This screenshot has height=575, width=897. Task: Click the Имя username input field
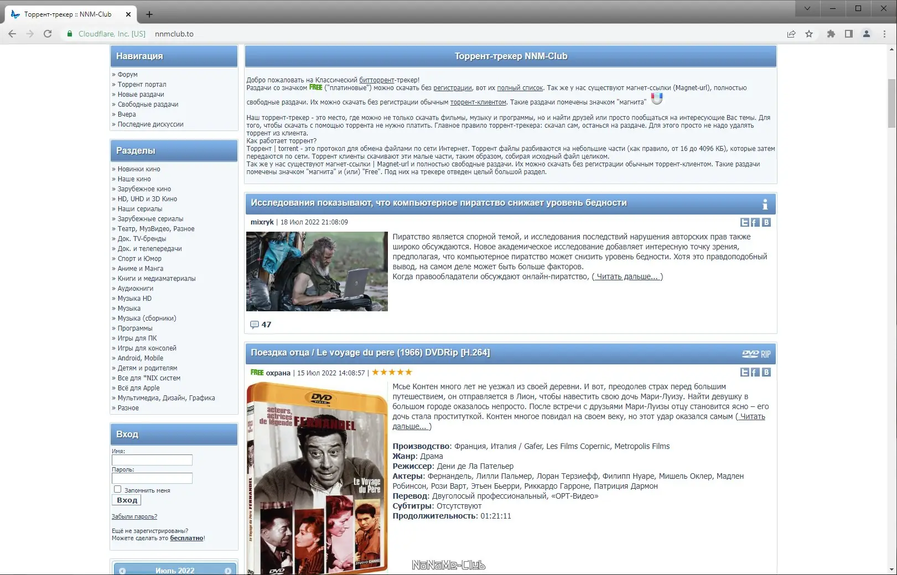coord(152,460)
